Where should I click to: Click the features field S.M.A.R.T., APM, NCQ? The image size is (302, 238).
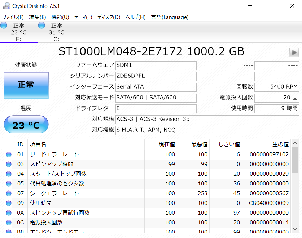click(x=207, y=130)
